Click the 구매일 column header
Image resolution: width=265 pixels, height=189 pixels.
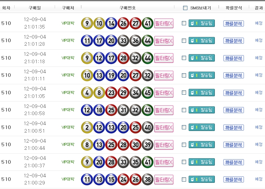click(x=35, y=8)
